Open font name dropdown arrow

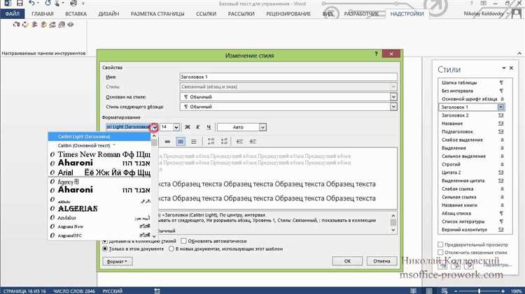[x=155, y=127]
